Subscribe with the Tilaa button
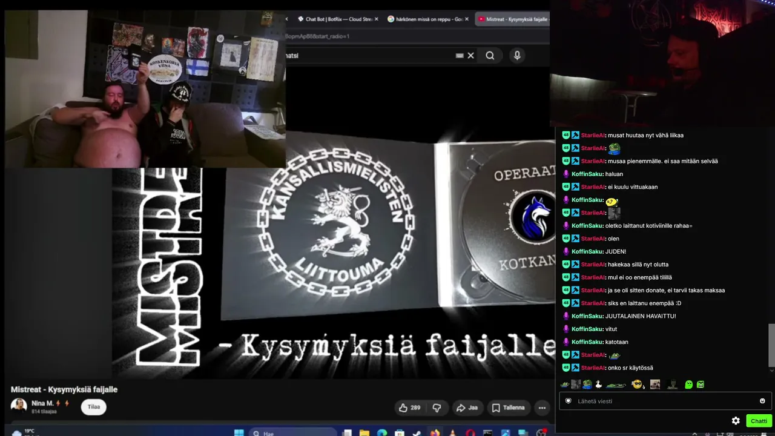Image resolution: width=775 pixels, height=436 pixels. (94, 407)
